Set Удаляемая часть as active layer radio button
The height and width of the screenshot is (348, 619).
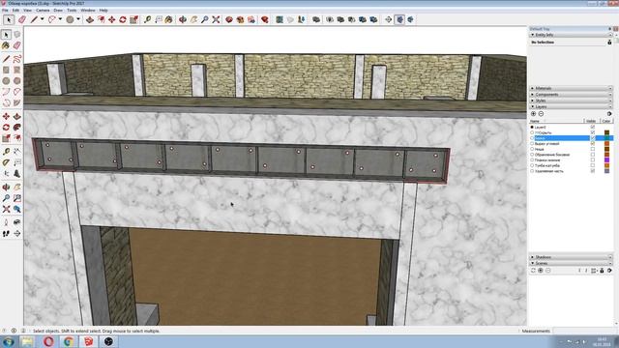point(532,171)
